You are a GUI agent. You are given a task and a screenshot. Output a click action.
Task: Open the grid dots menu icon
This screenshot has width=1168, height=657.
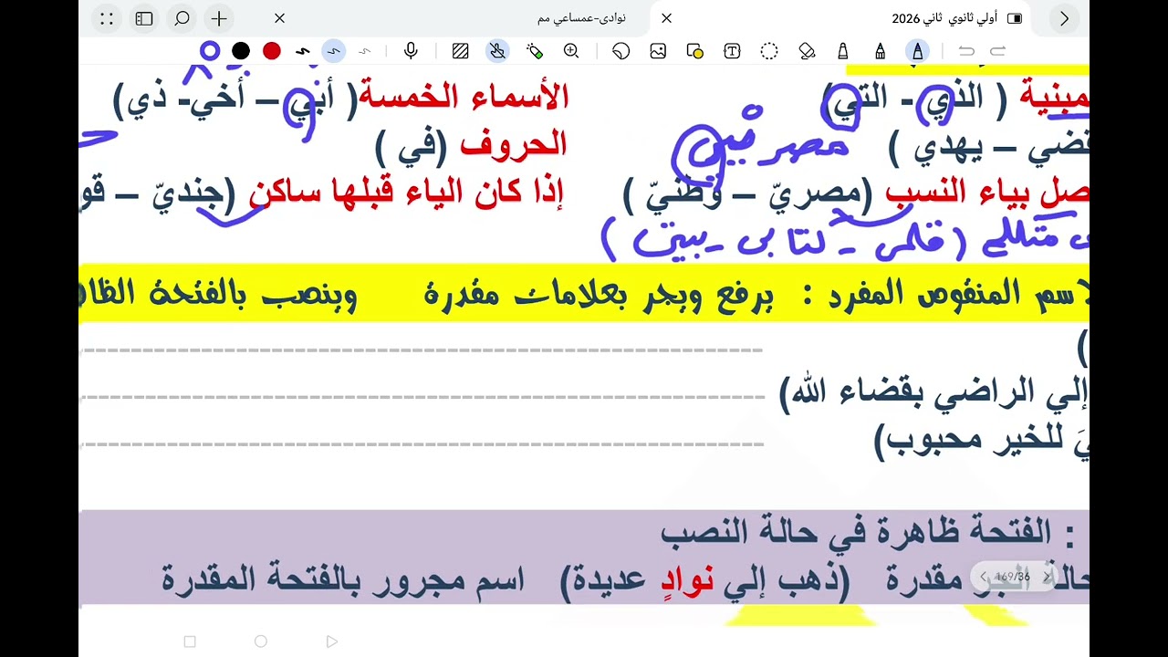coord(107,18)
